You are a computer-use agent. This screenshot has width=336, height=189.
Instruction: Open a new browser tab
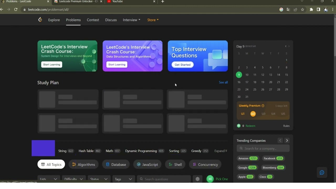(x=162, y=2)
